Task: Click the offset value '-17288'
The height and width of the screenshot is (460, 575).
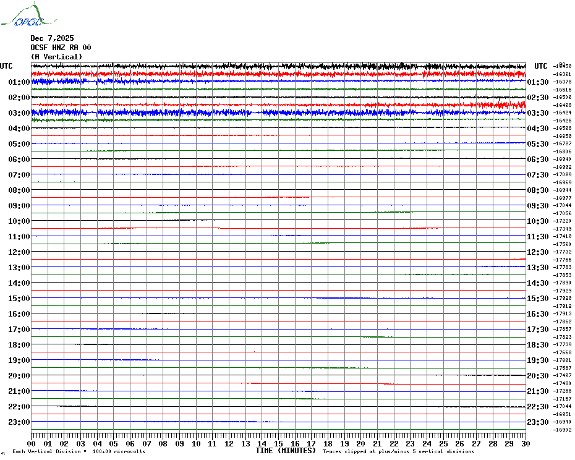Action: (x=562, y=391)
